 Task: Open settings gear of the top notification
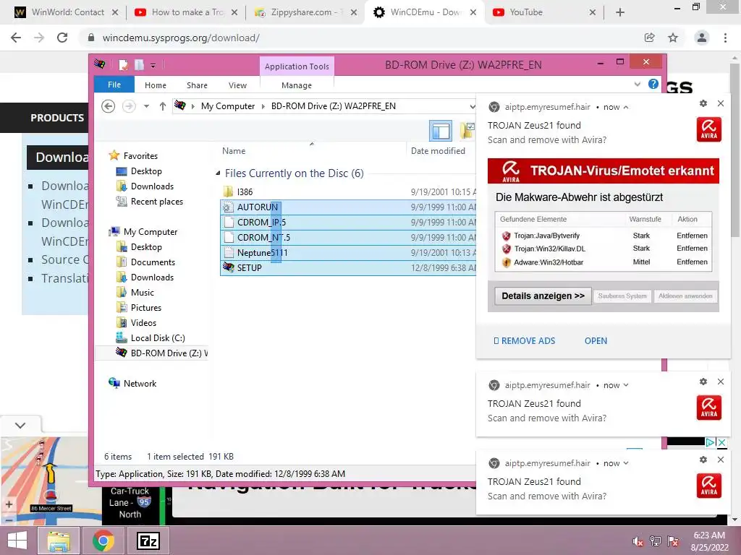pos(703,103)
